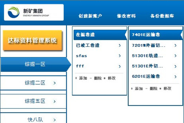Click the 达标资料管理系统 orange banner
The image size is (184, 123).
(x=32, y=40)
